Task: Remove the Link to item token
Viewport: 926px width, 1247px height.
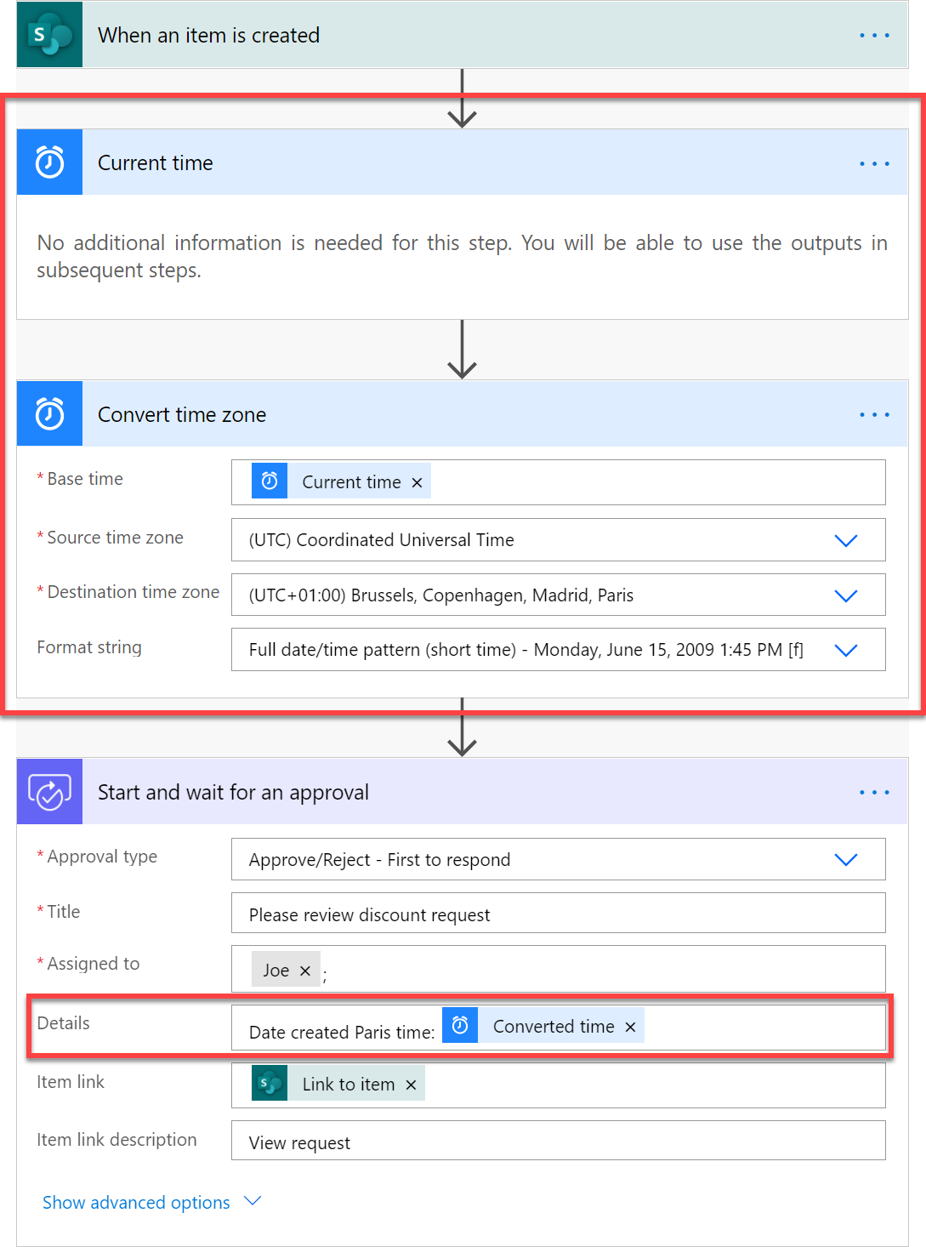Action: click(x=411, y=1085)
